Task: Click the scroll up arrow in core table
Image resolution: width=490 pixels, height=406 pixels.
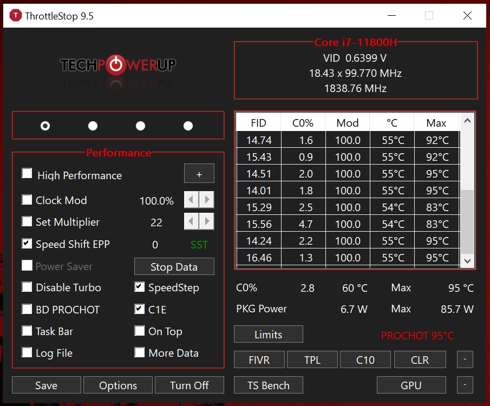Action: 467,121
